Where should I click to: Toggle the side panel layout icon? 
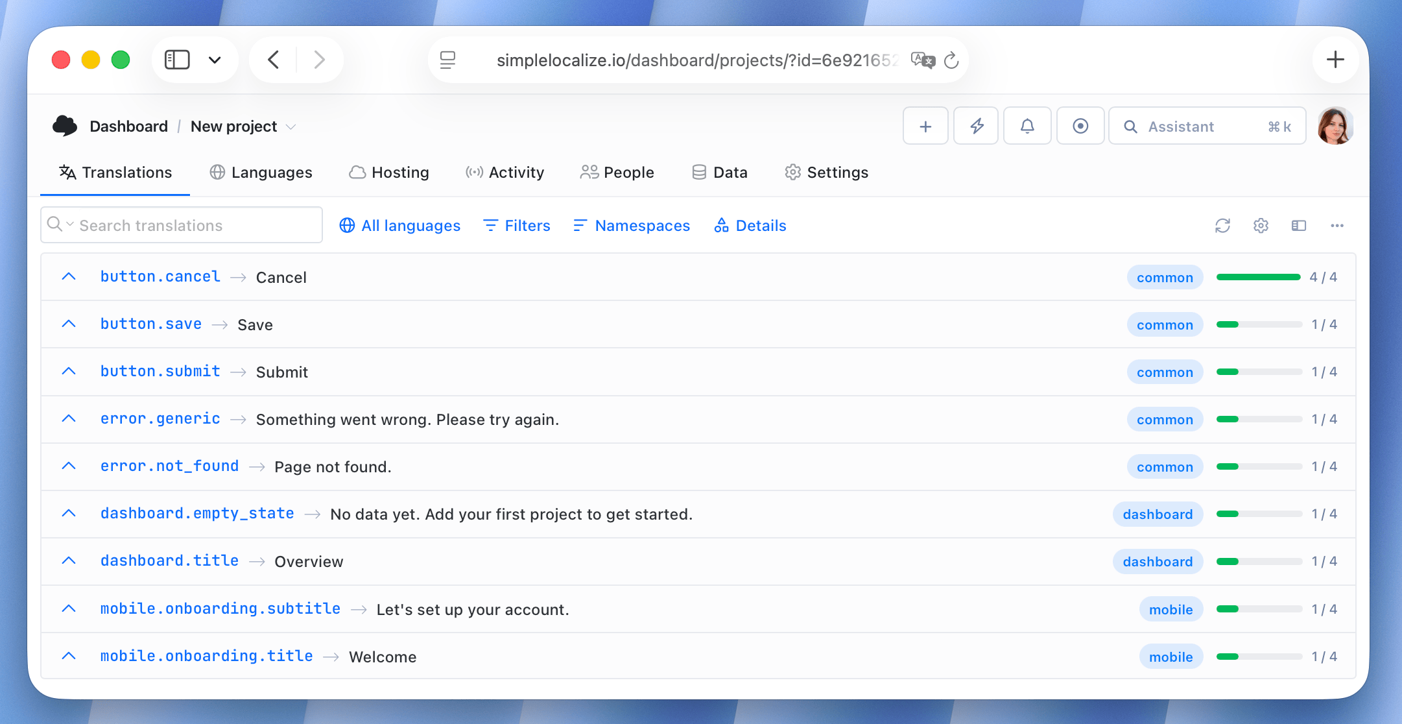click(x=1299, y=226)
